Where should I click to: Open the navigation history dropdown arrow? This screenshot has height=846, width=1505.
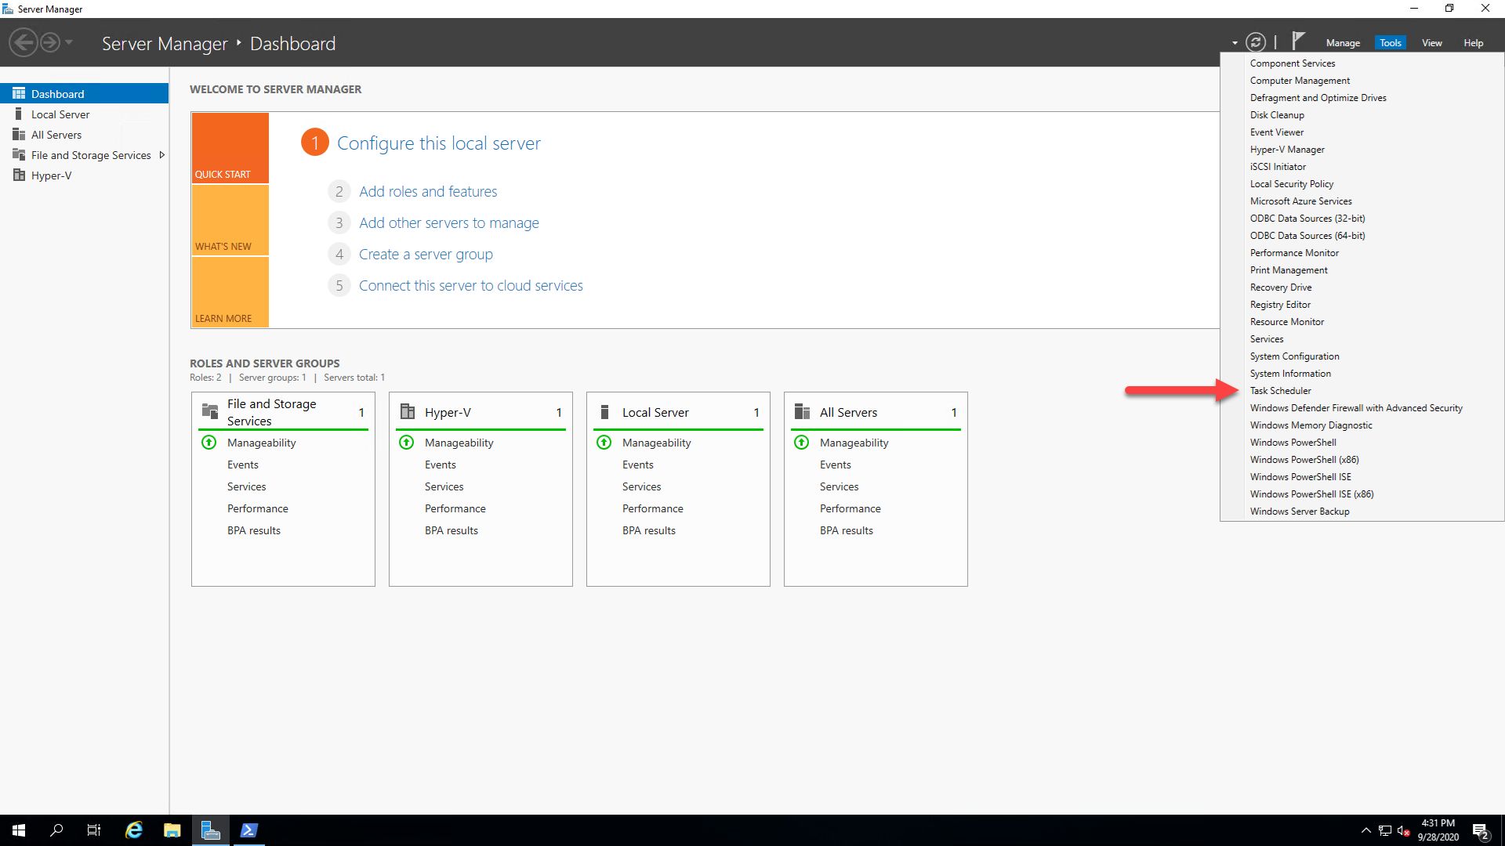point(69,42)
